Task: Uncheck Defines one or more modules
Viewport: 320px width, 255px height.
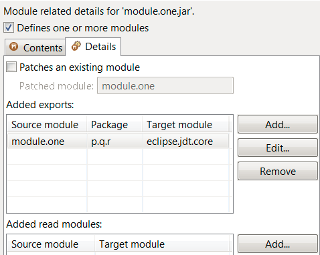Action: (9, 28)
